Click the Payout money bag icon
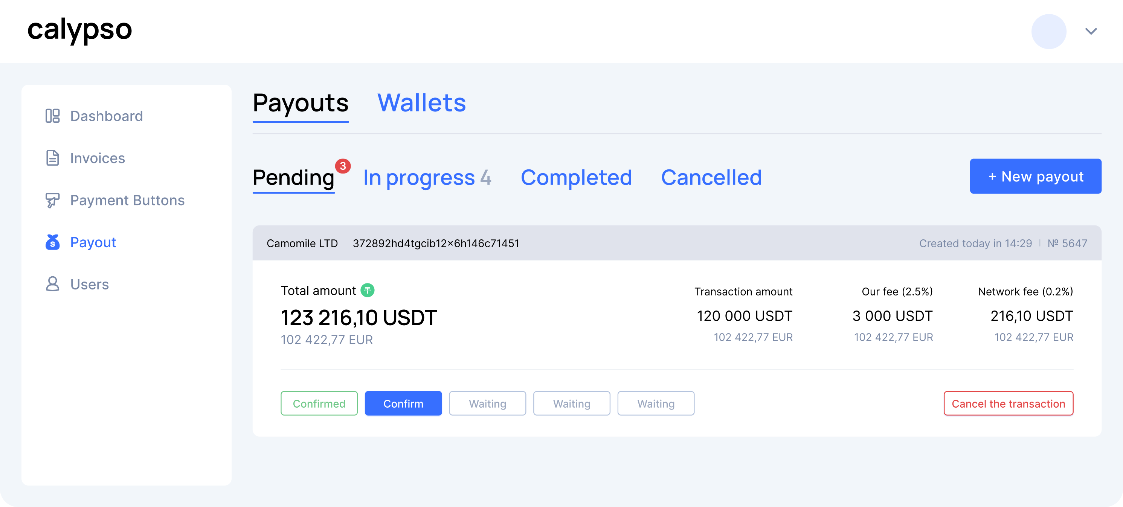Screen dimensions: 1123x507 tap(52, 242)
